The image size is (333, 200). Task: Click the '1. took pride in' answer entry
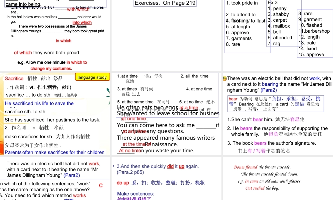242,3
